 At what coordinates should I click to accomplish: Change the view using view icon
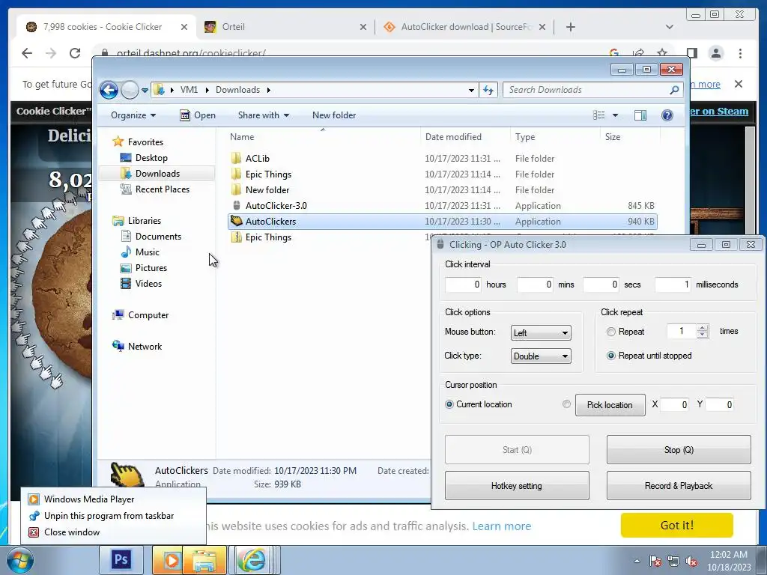point(598,115)
